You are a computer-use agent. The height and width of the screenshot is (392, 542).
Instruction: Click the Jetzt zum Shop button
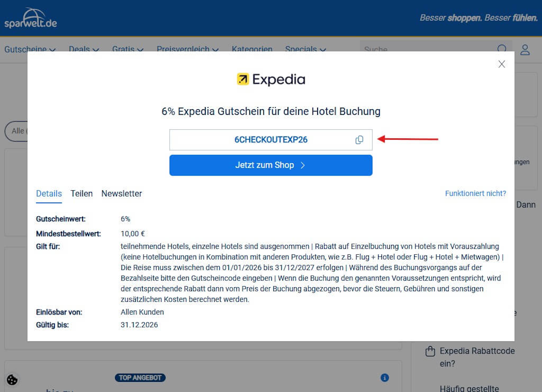(x=271, y=165)
